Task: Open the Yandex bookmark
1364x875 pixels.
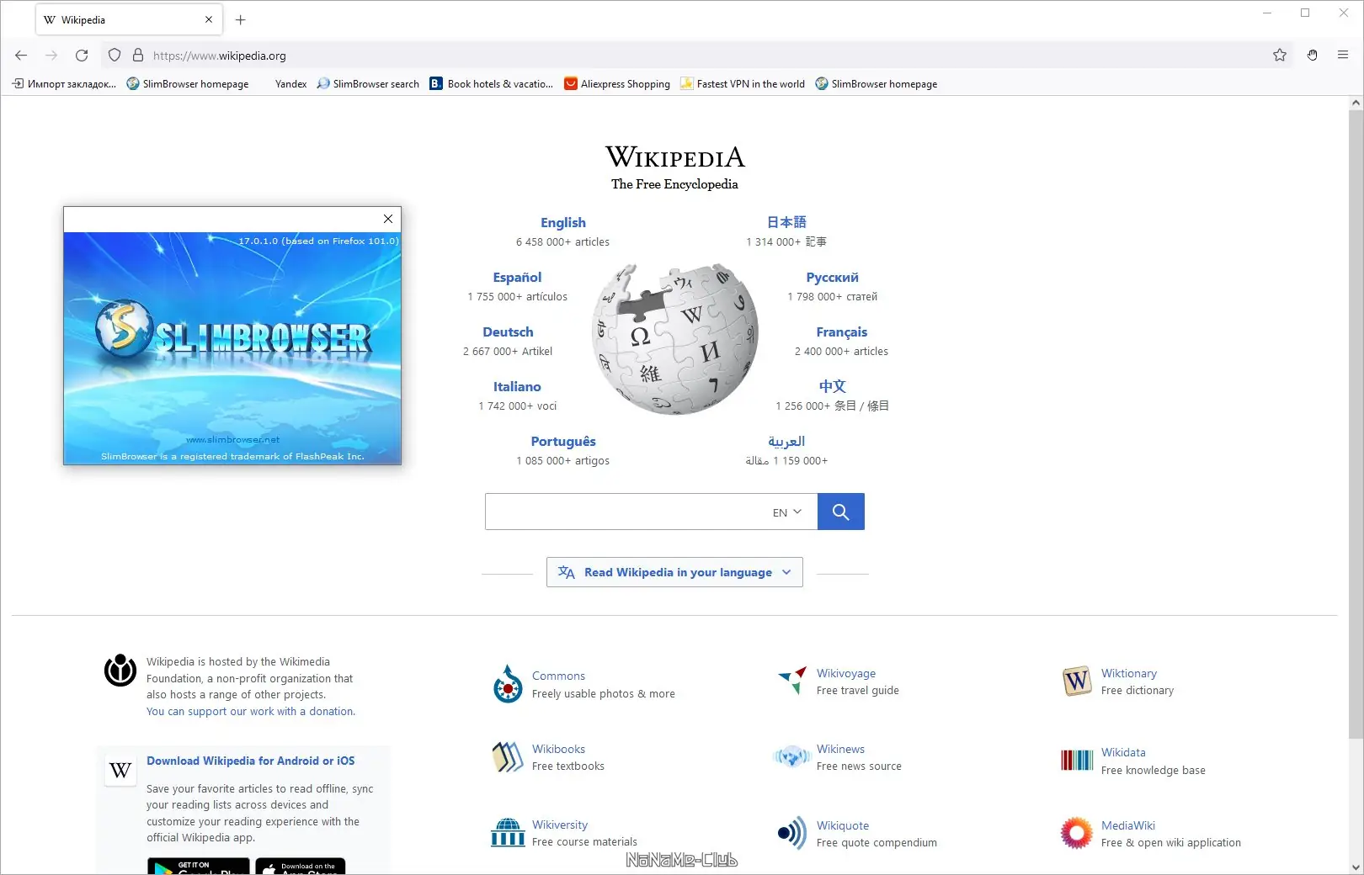Action: [x=290, y=84]
